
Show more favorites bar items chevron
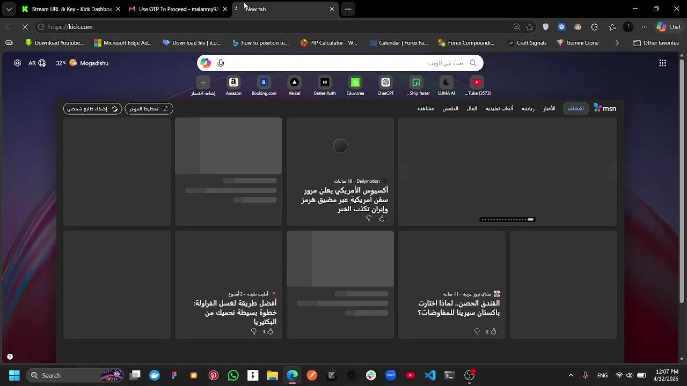(617, 43)
